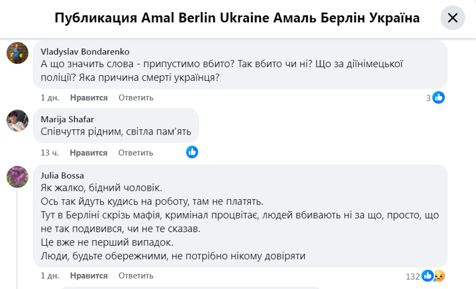The height and width of the screenshot is (289, 476).
Task: Close the publication dialog with X
Action: click(453, 18)
